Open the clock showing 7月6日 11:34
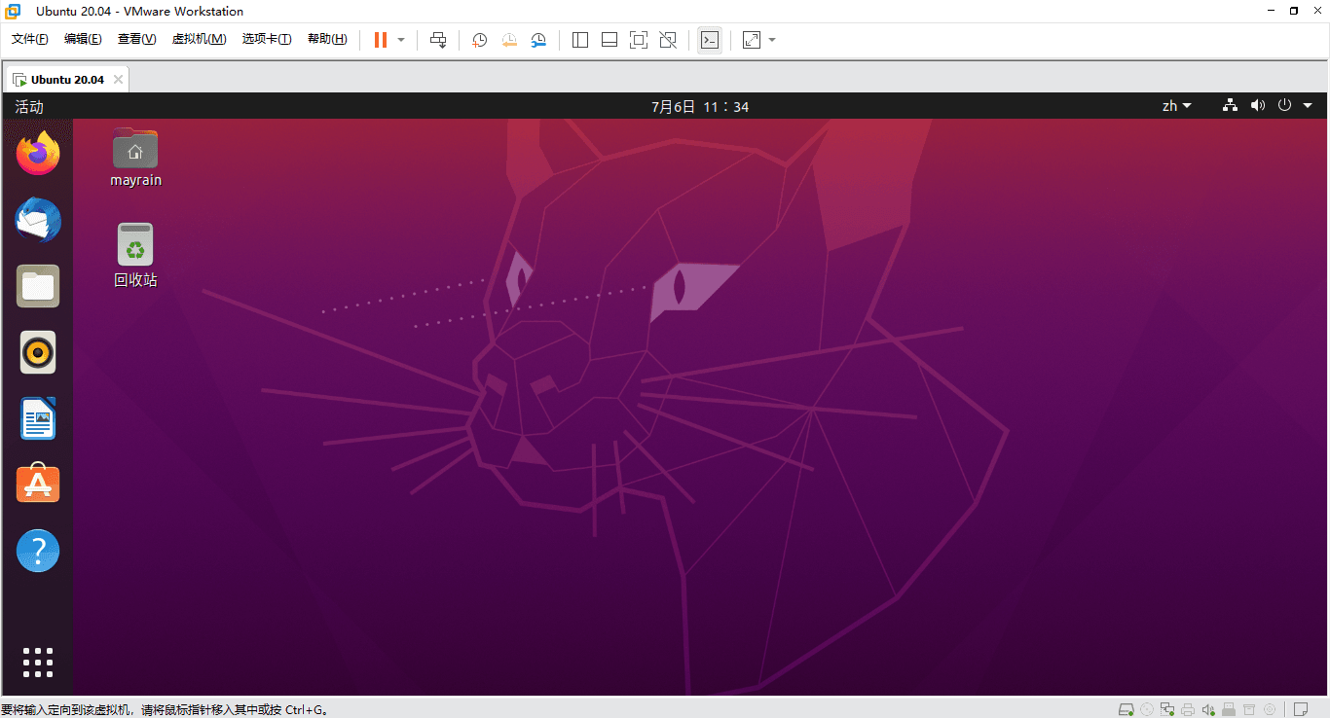The image size is (1330, 718). coord(700,106)
